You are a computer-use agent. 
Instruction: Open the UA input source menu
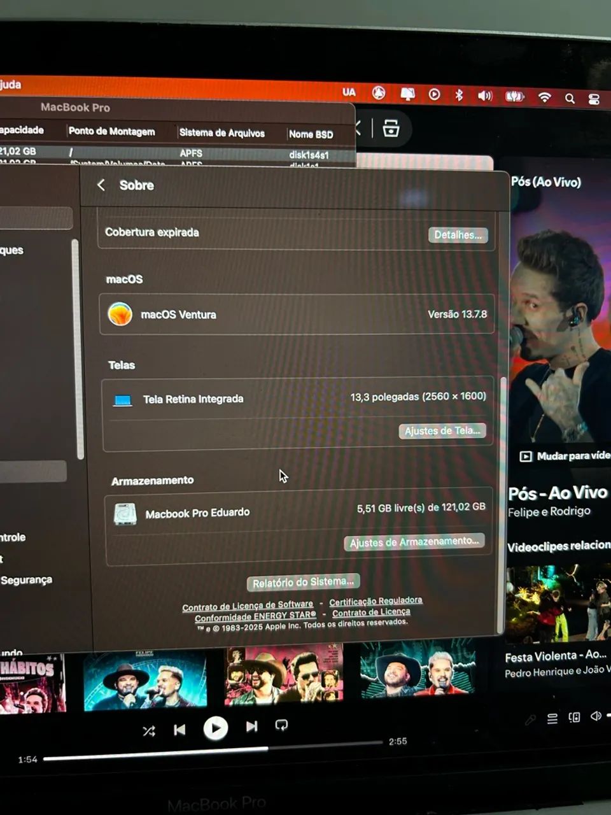(x=349, y=92)
